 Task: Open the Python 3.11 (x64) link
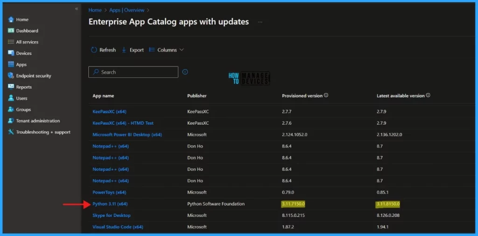coord(110,204)
